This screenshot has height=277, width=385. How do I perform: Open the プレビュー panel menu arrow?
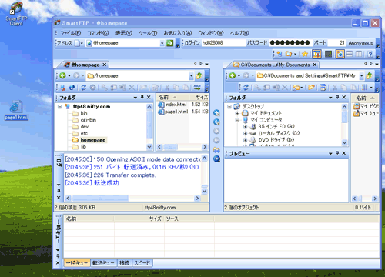click(x=330, y=154)
